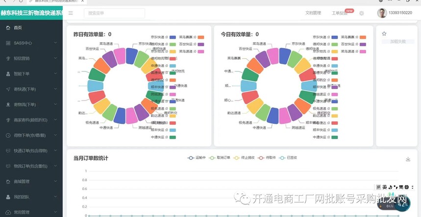Viewport: 421px width, 217px height.
Task: Click the 商家寄件(超低折扣) sidebar icon
Action: [8, 120]
